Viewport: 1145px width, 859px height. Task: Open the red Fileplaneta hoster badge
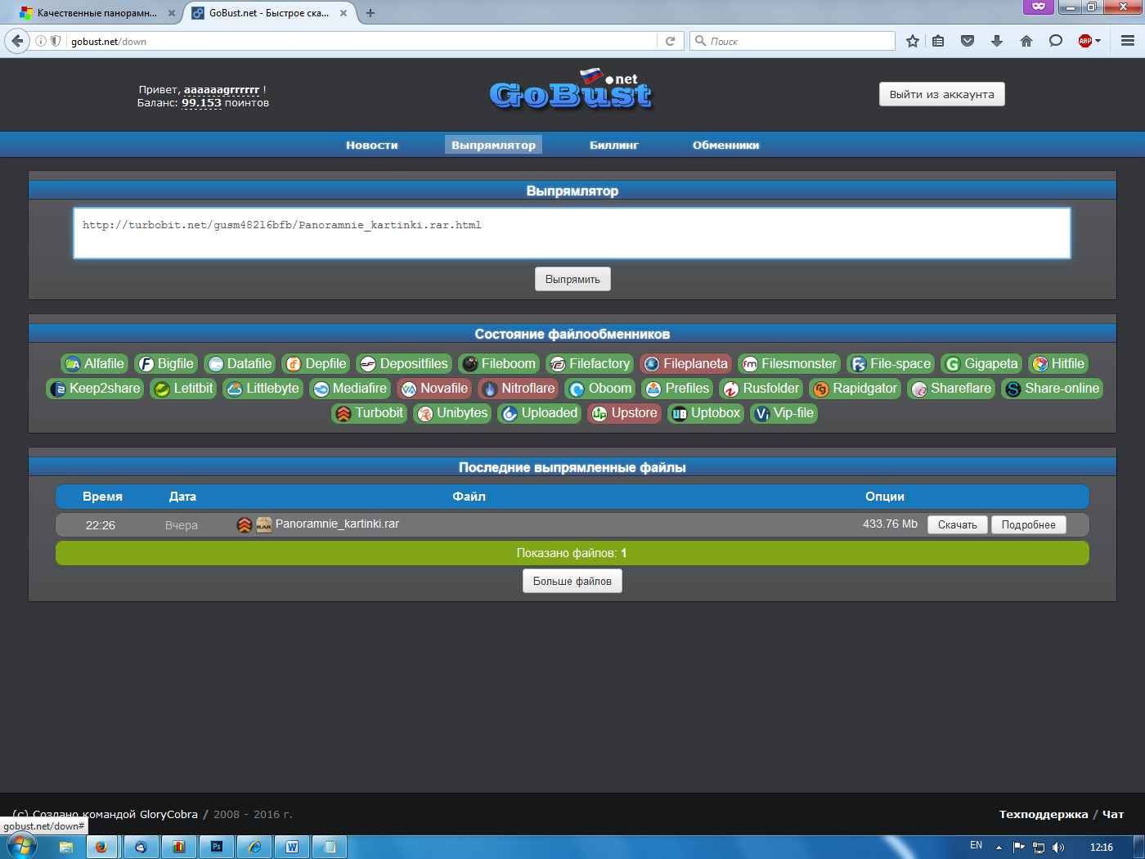685,364
